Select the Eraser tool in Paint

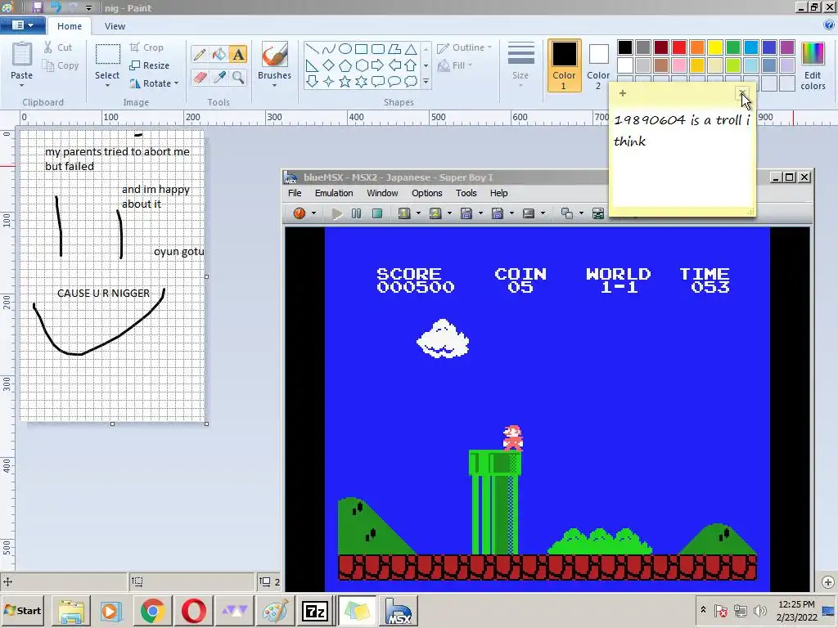pyautogui.click(x=200, y=78)
